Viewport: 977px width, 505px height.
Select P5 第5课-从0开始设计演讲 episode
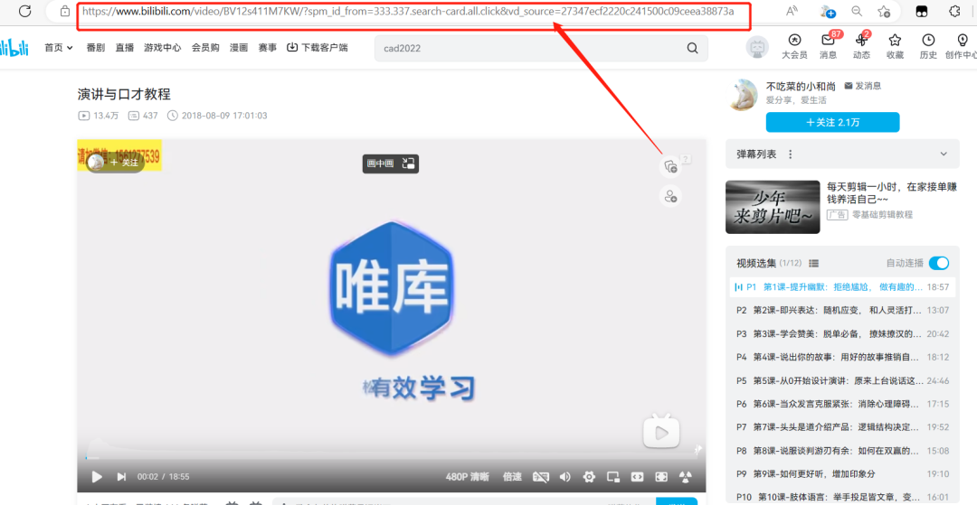[842, 380]
